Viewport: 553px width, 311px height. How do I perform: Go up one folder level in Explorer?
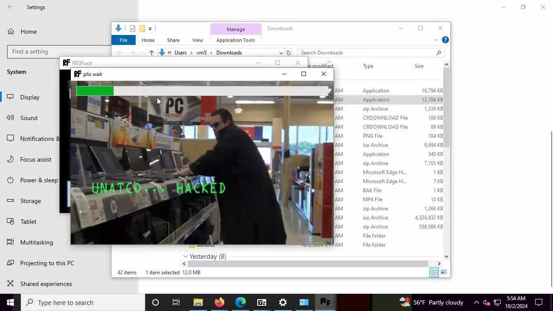pyautogui.click(x=151, y=53)
